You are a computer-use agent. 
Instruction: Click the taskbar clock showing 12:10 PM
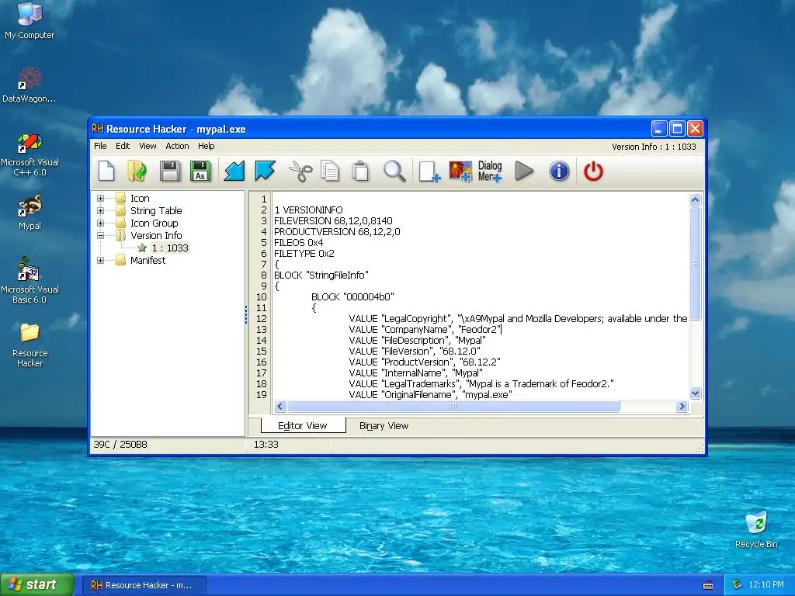[766, 584]
